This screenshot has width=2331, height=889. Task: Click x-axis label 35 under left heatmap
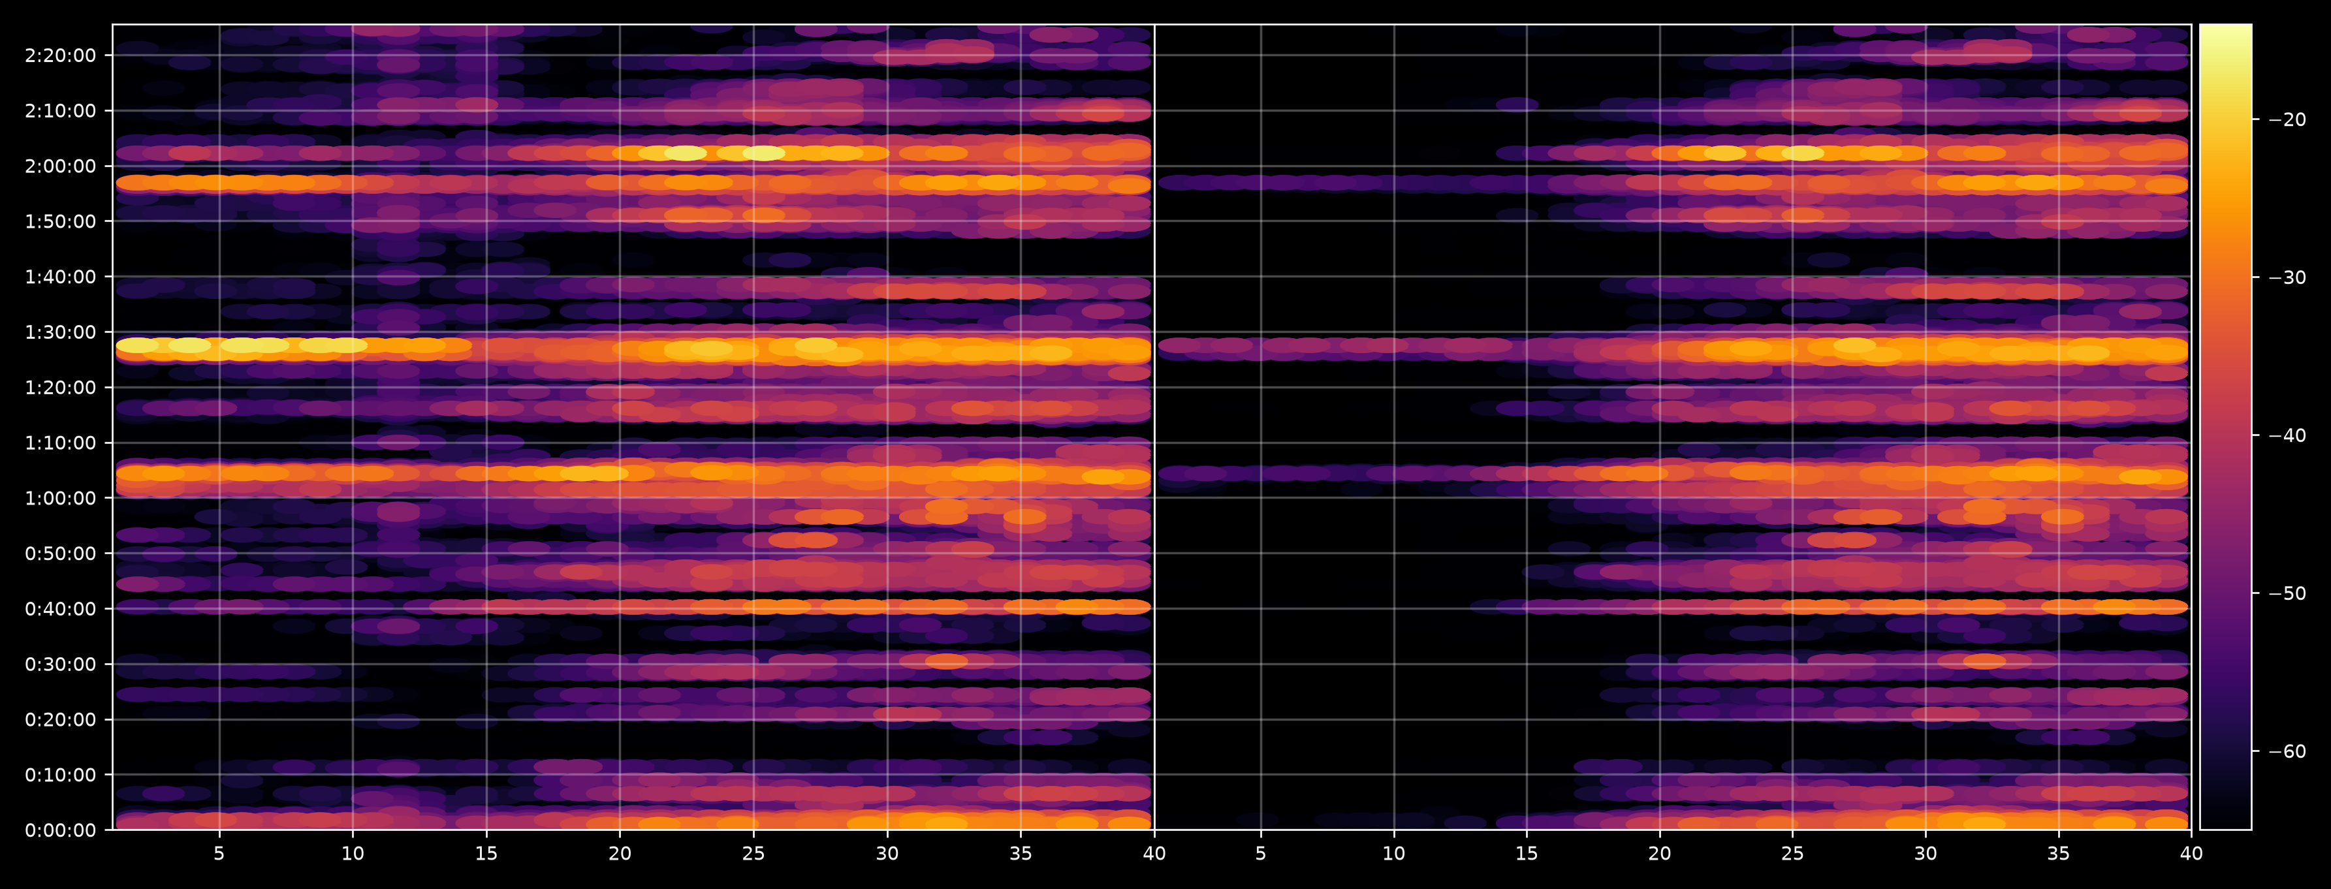1021,854
